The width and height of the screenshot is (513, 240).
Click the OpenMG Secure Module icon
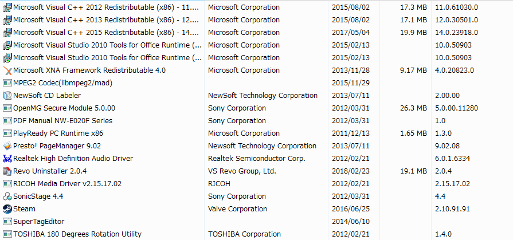click(x=7, y=108)
